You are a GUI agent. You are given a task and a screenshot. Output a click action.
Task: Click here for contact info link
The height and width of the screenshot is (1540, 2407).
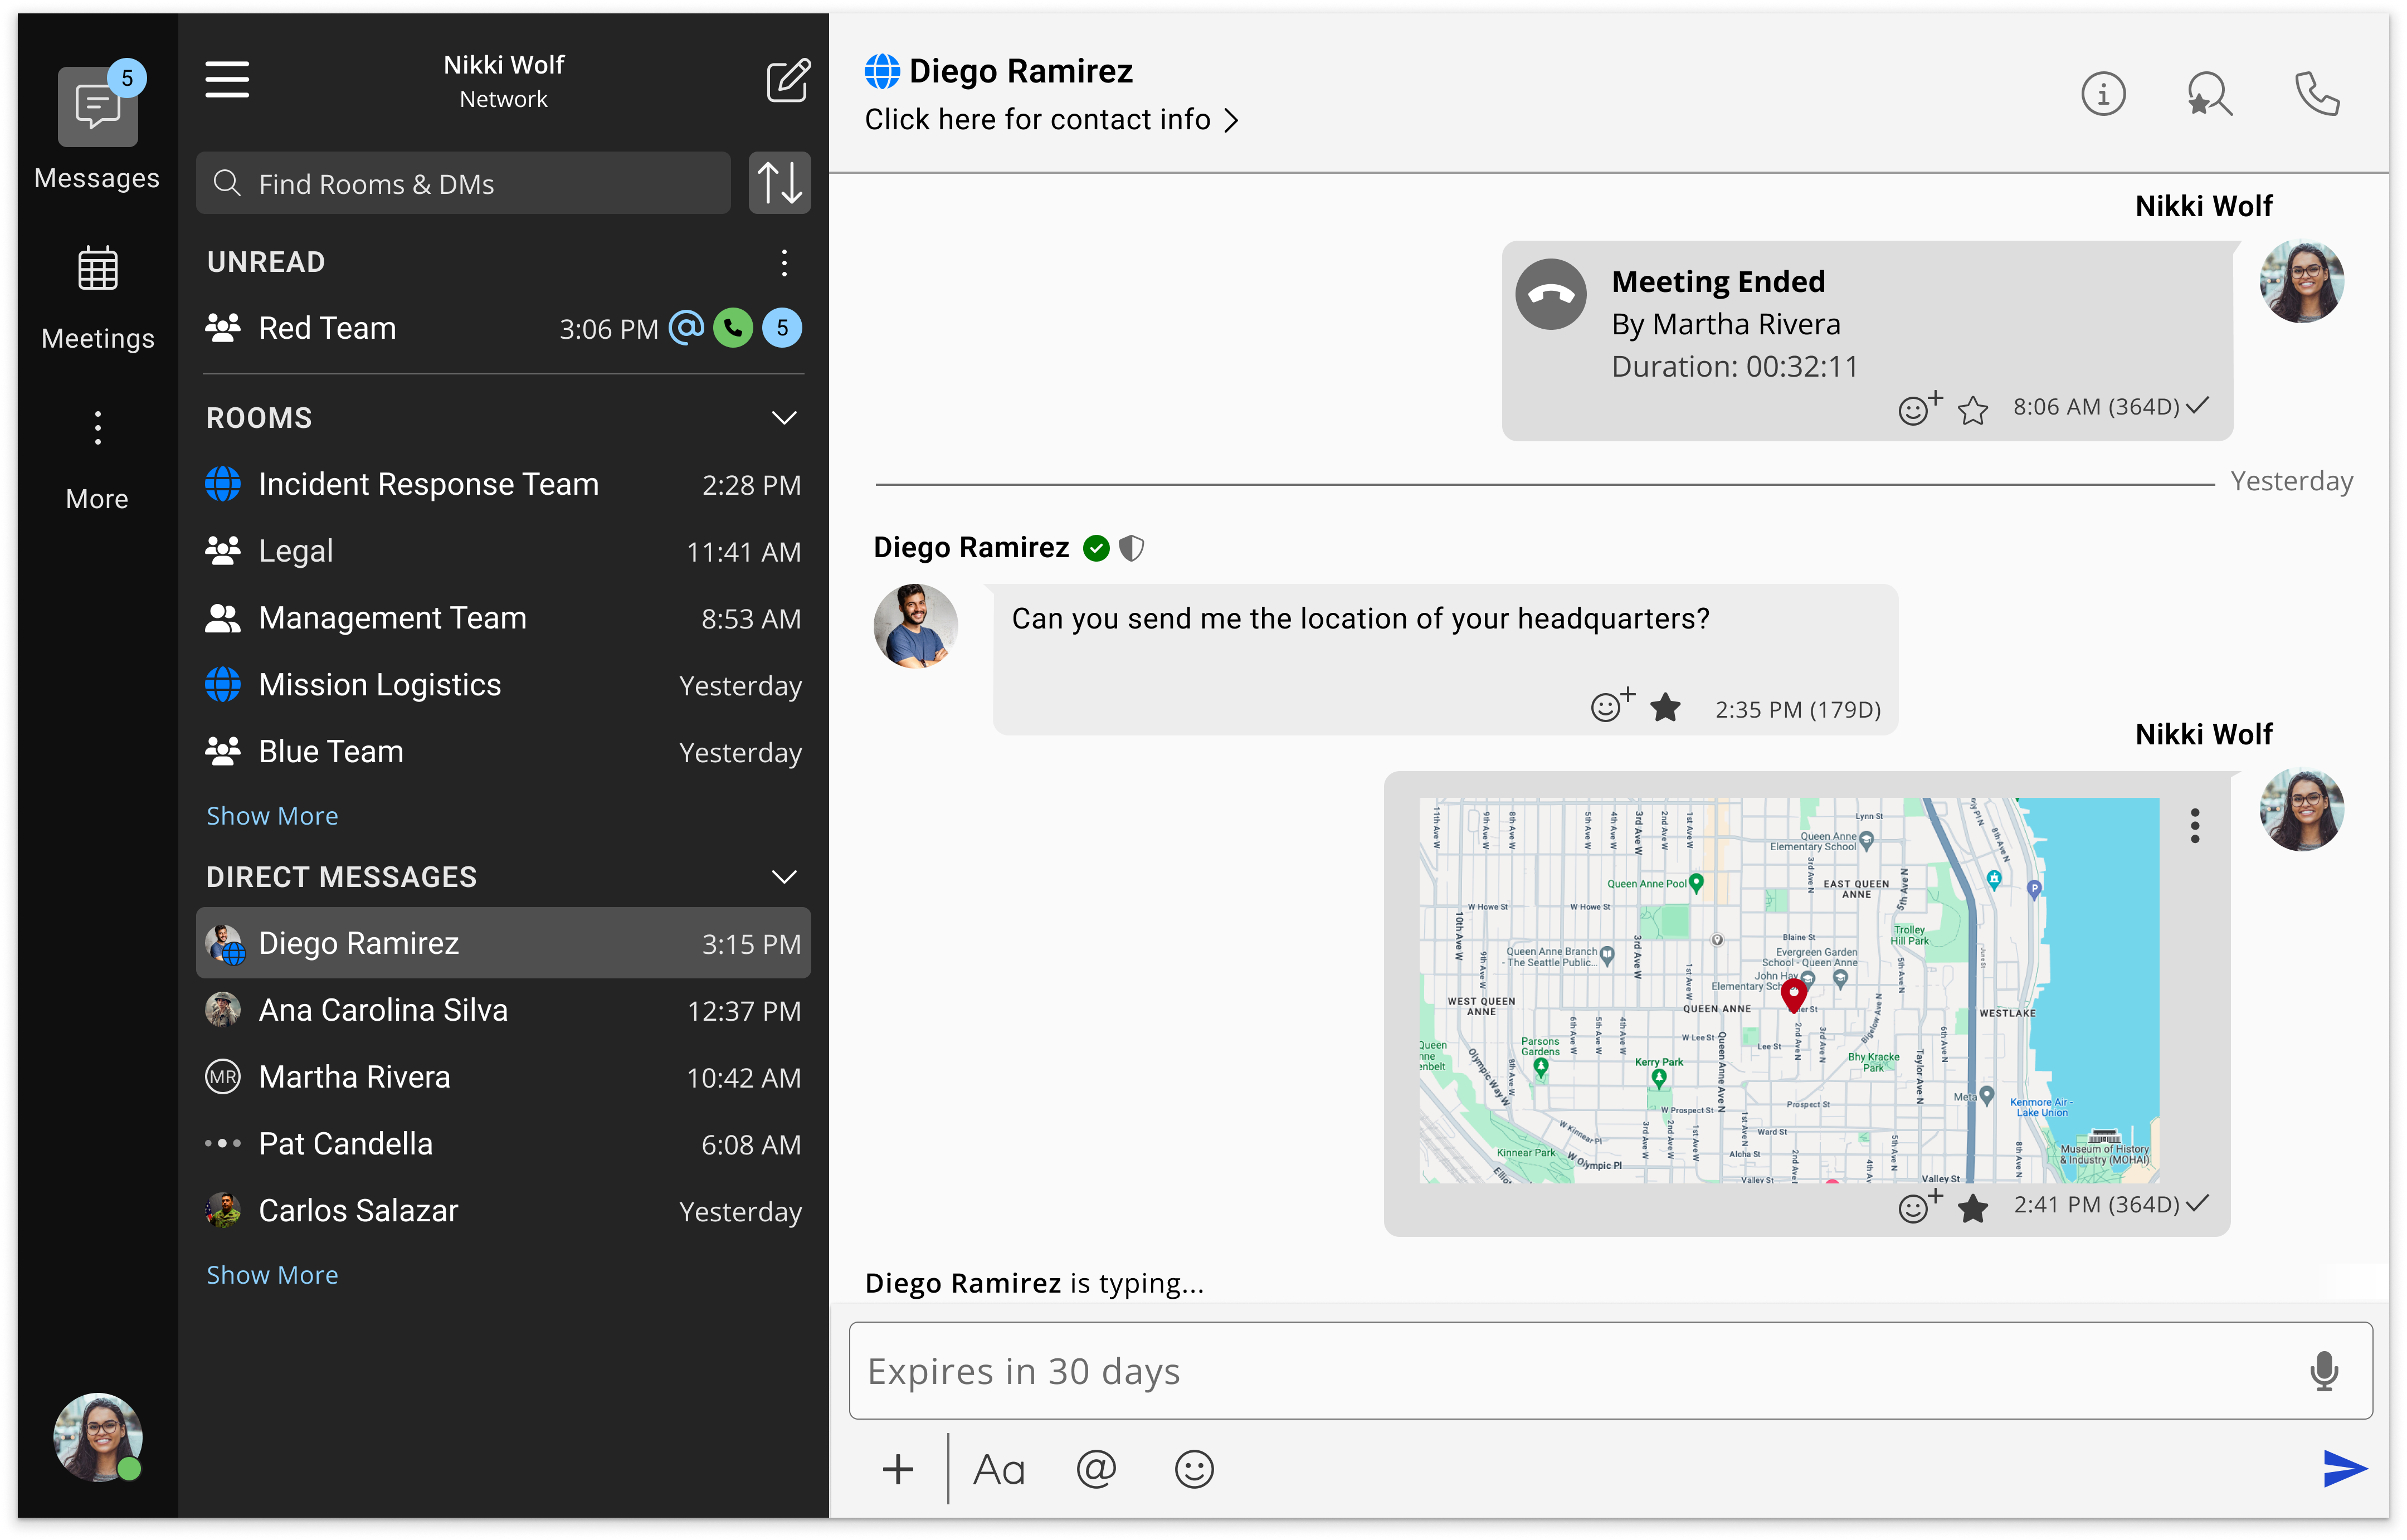pyautogui.click(x=1050, y=120)
